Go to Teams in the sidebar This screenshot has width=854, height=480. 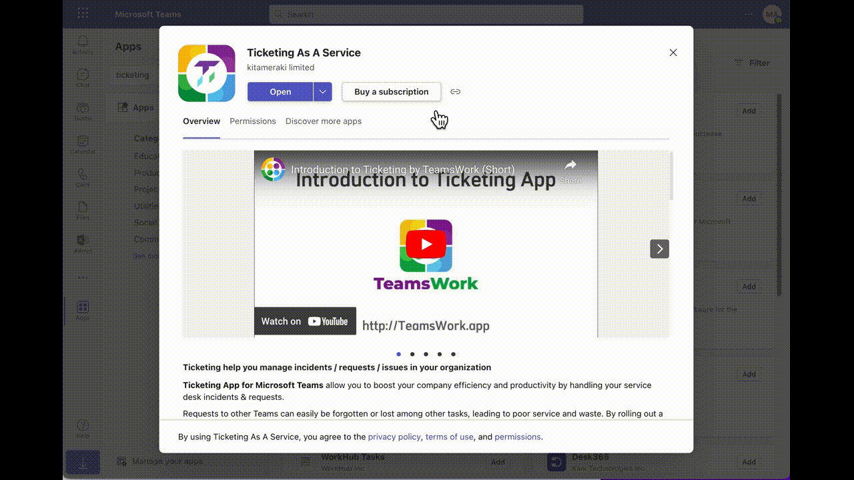click(x=83, y=111)
